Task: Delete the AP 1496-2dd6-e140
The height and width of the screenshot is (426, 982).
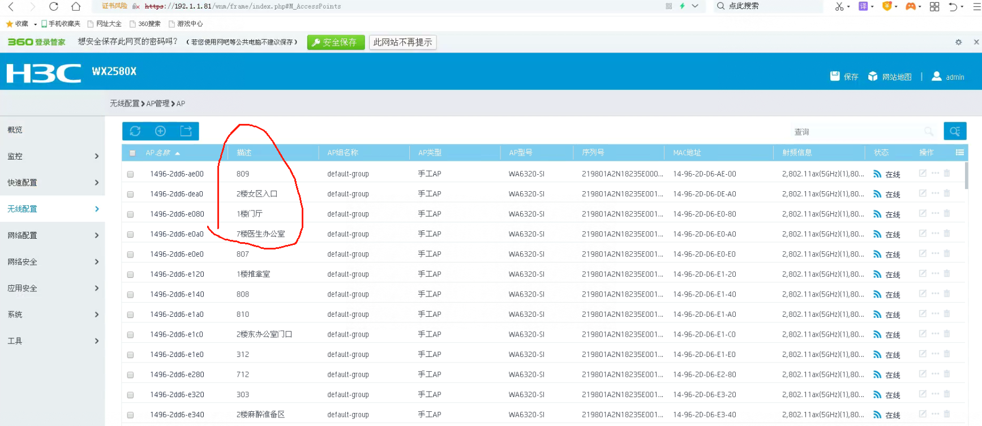Action: (x=947, y=294)
